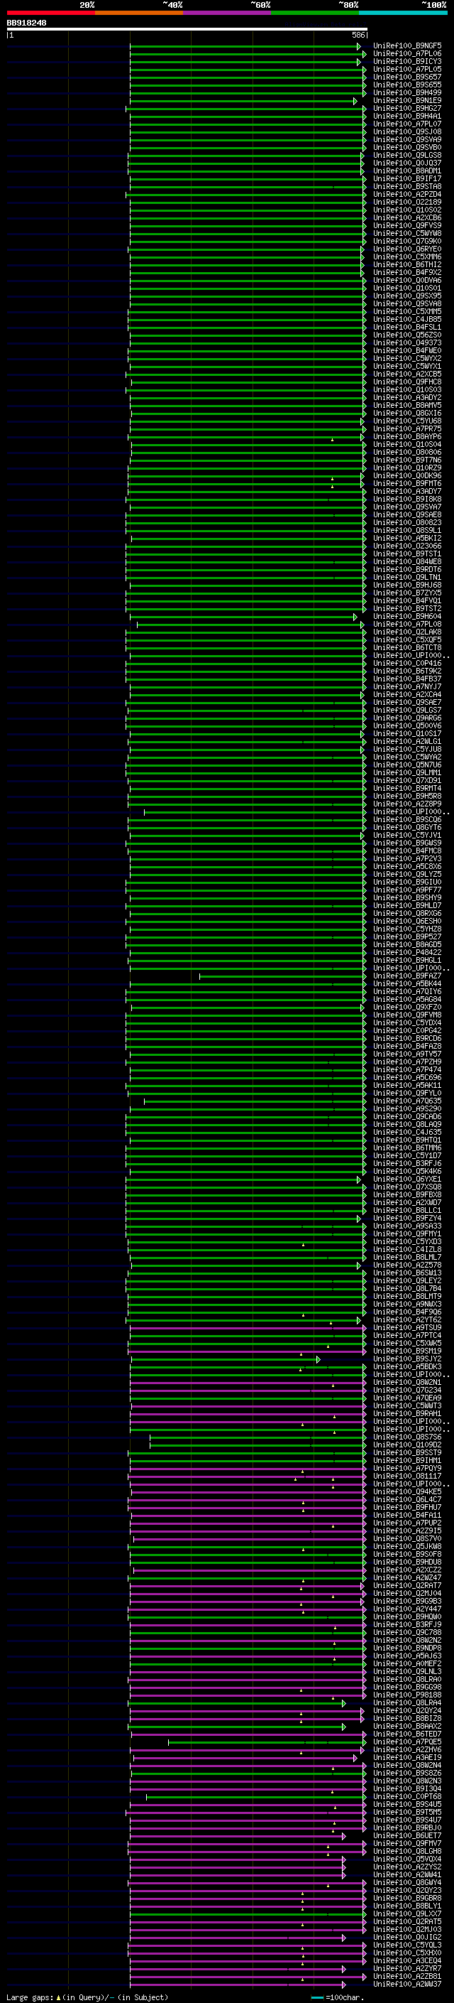The width and height of the screenshot is (454, 2003).
Task: Select the UniRef100_B9N1E9 hit label
Action: coord(407,101)
